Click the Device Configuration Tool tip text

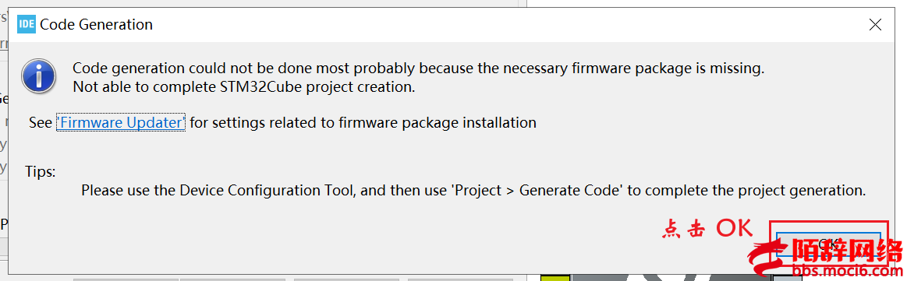473,190
